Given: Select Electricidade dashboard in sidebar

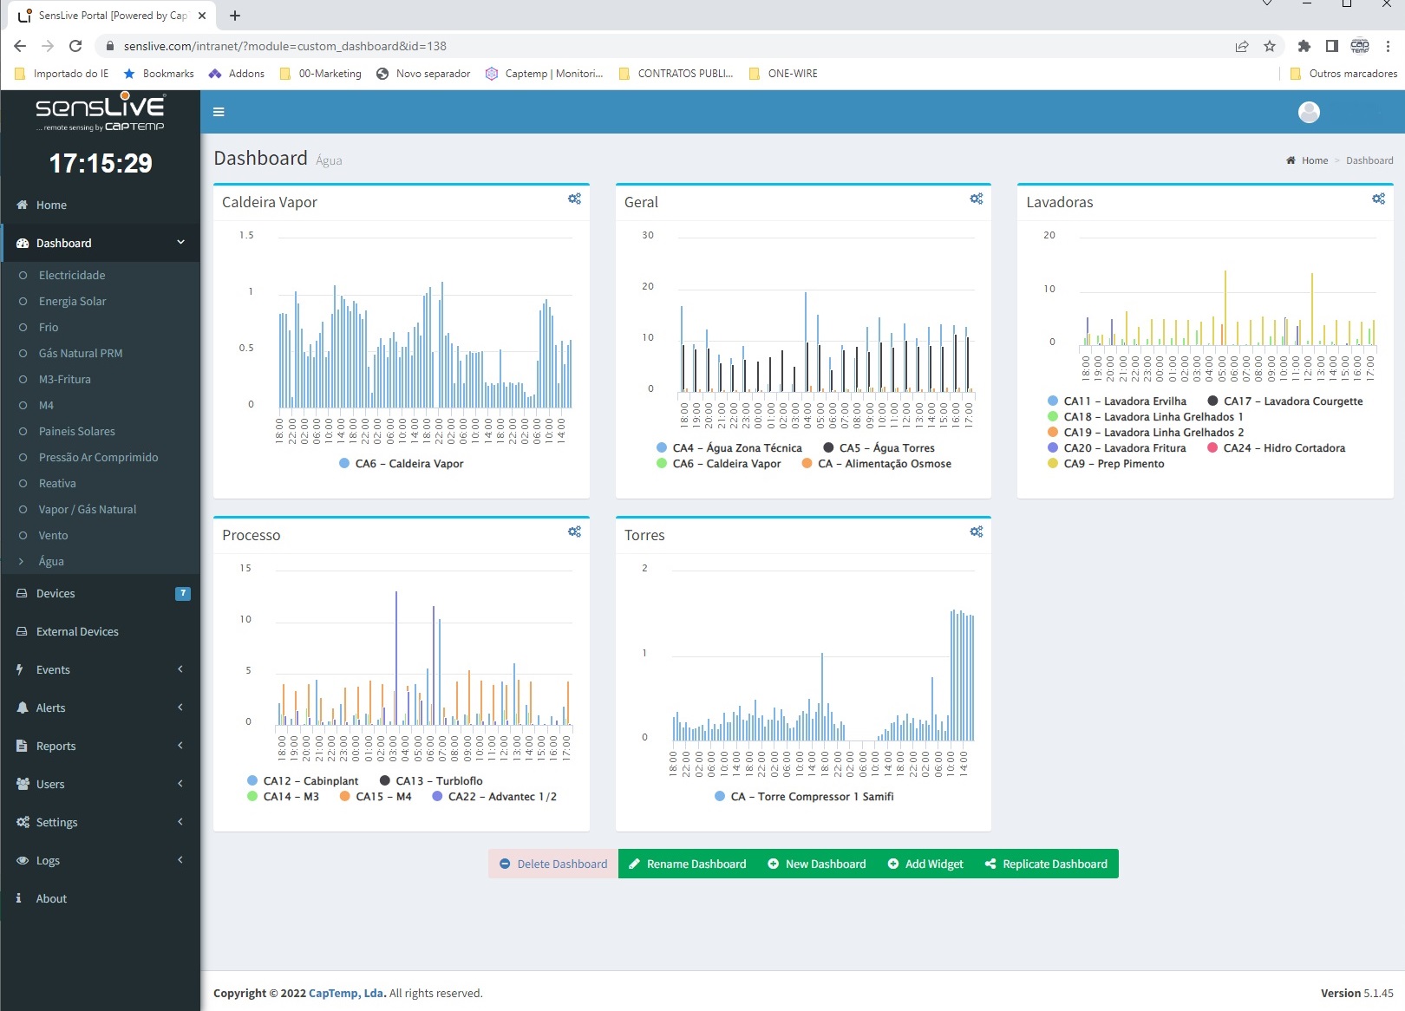Looking at the screenshot, I should (x=72, y=275).
